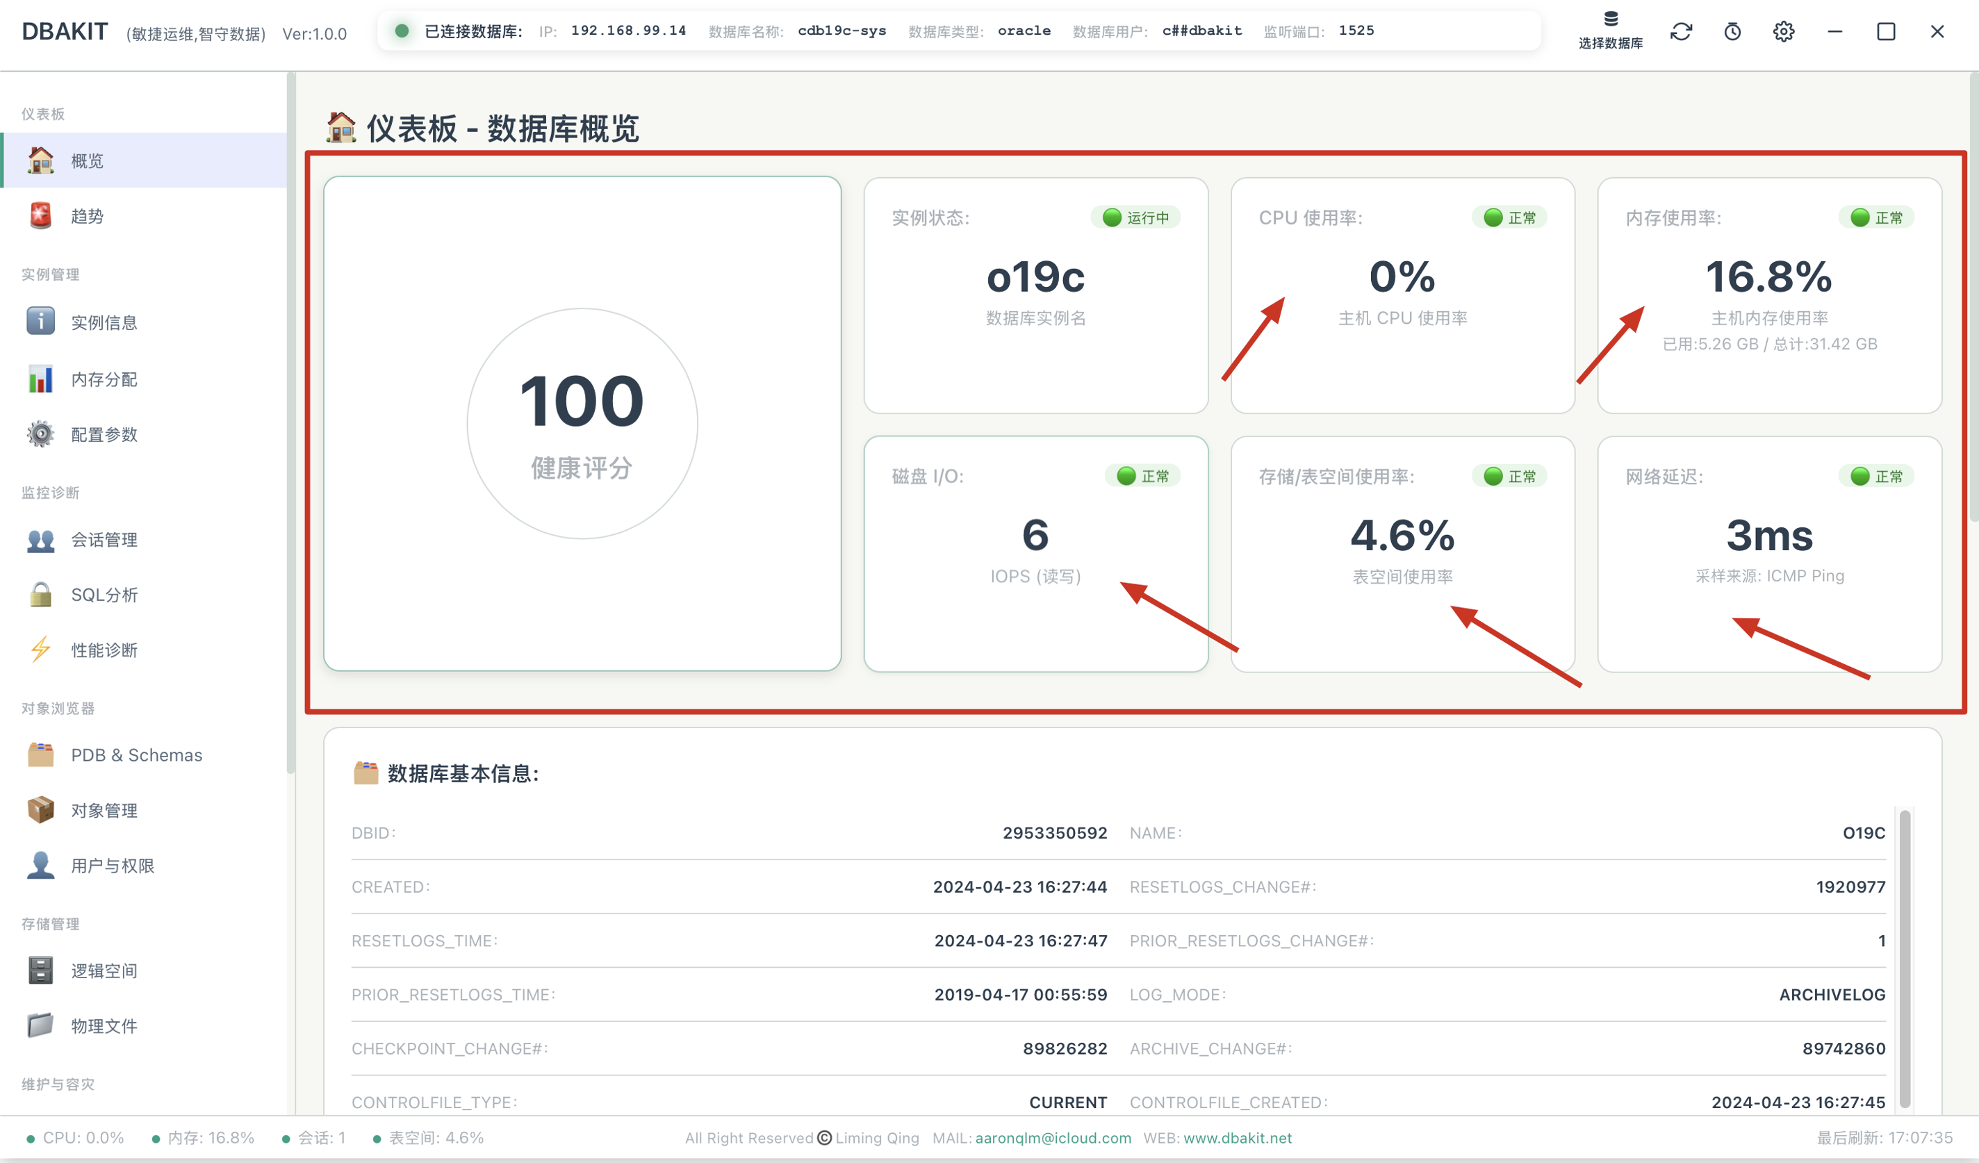Click DBID value 2953350592
The height and width of the screenshot is (1163, 1979).
(x=1055, y=832)
